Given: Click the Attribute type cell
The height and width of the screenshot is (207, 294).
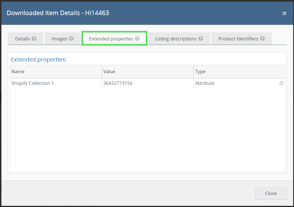Looking at the screenshot, I should (x=205, y=83).
